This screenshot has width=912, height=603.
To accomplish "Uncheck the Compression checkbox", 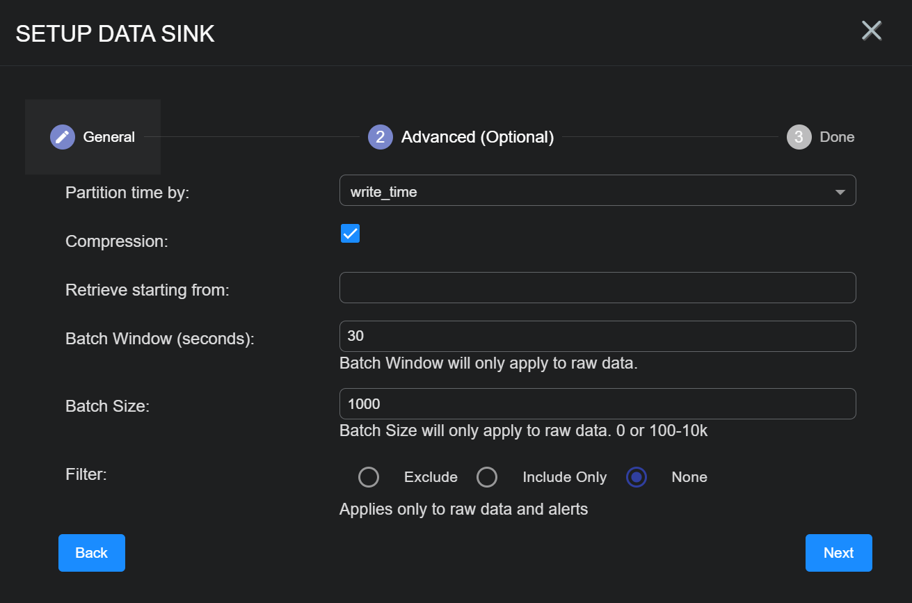I will click(x=350, y=234).
